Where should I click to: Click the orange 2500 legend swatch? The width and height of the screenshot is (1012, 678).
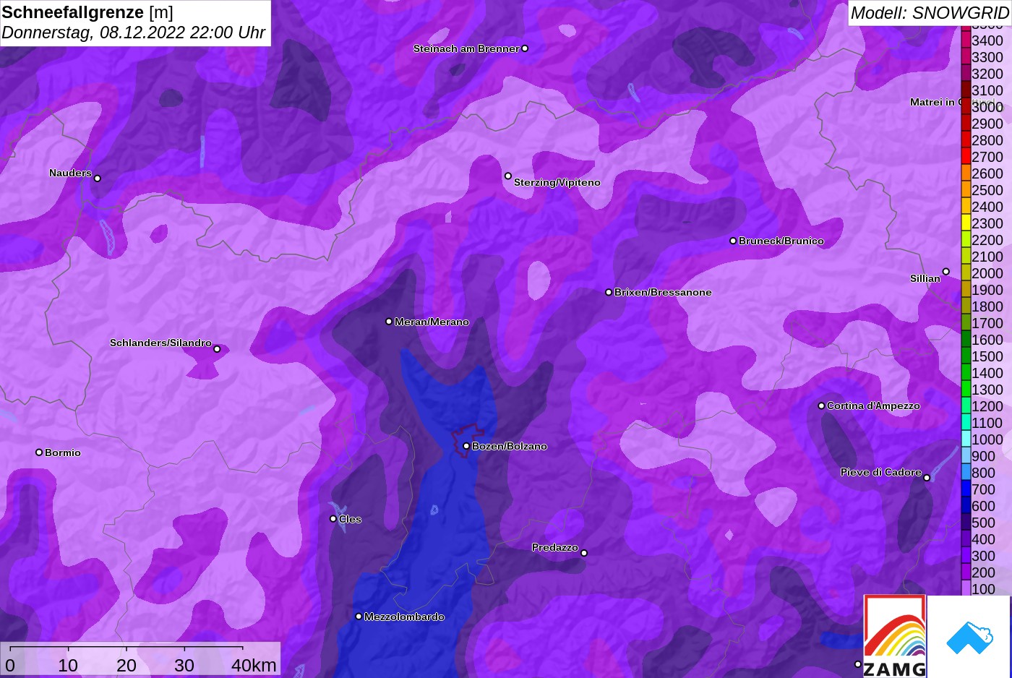[x=966, y=190]
